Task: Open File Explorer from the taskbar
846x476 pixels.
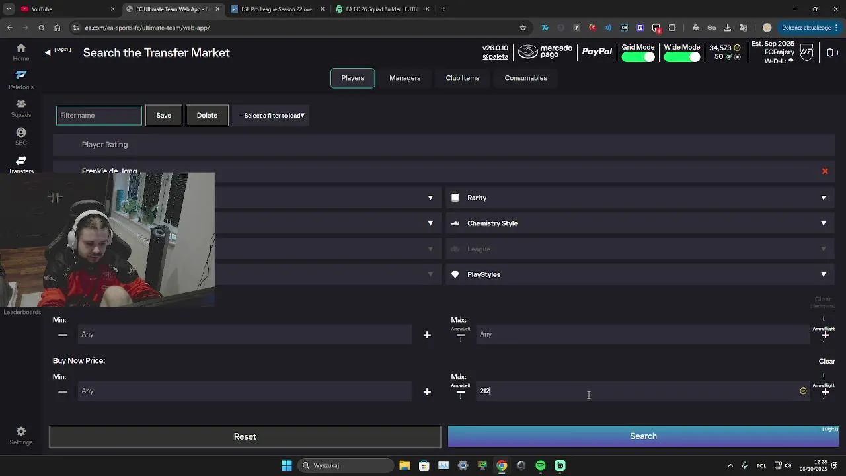Action: click(405, 465)
